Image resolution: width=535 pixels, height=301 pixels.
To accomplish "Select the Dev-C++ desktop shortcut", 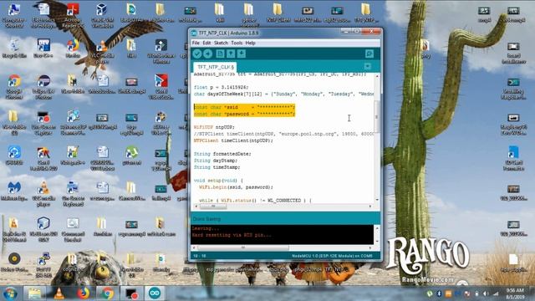I will [43, 48].
